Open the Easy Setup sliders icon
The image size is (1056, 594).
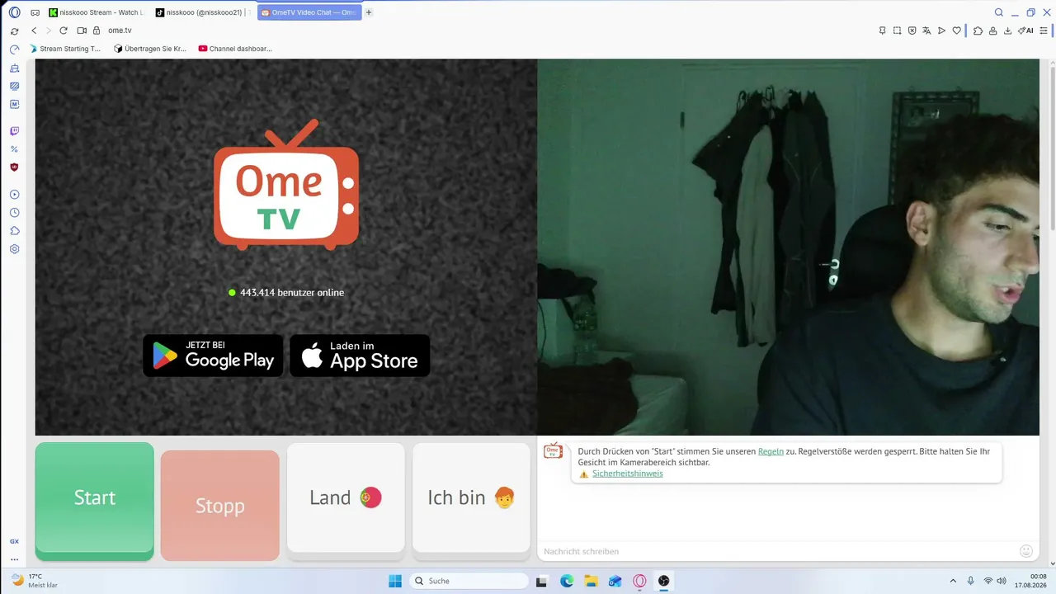(x=1044, y=31)
